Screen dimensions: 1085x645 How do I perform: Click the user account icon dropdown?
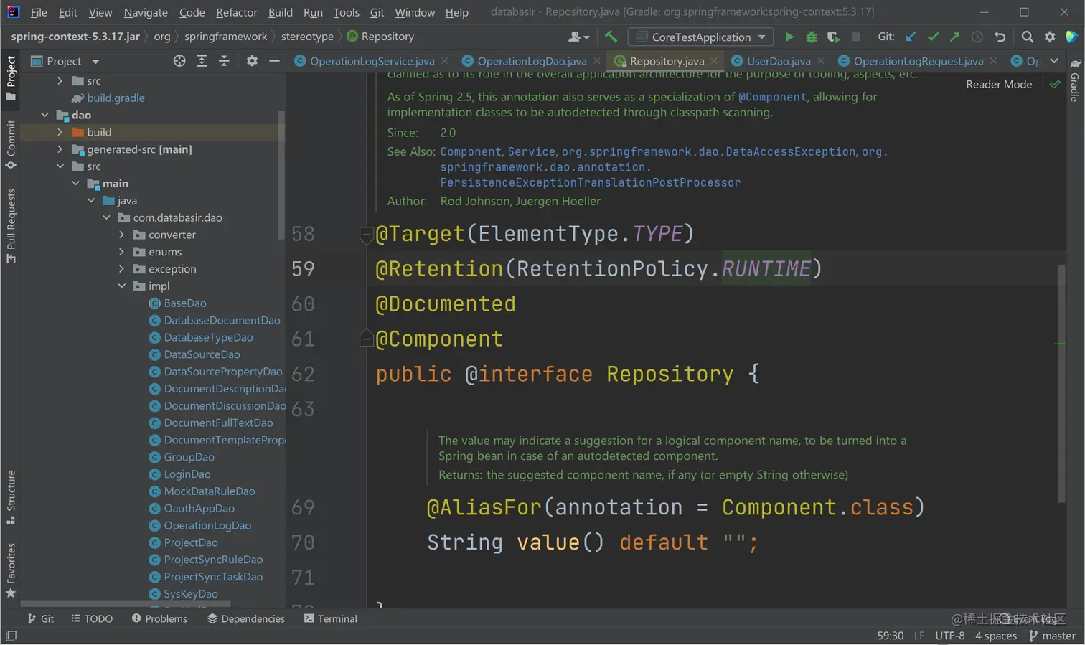tap(578, 37)
